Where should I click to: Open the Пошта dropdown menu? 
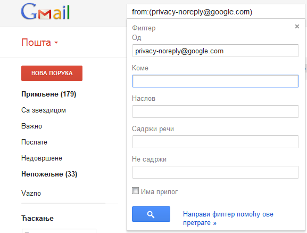[40, 43]
